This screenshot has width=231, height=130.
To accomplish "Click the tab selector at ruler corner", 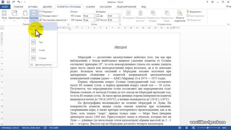I will coord(2,28).
